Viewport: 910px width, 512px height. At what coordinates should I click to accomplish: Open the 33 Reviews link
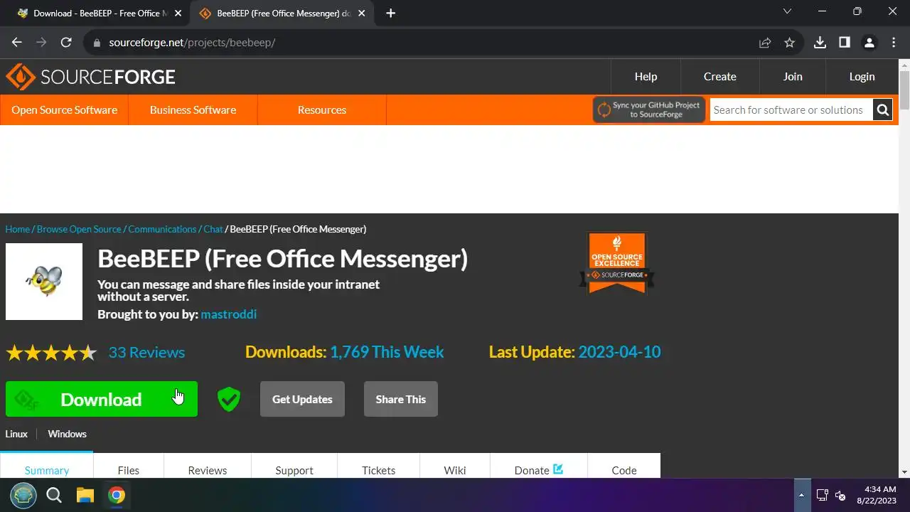click(x=146, y=353)
